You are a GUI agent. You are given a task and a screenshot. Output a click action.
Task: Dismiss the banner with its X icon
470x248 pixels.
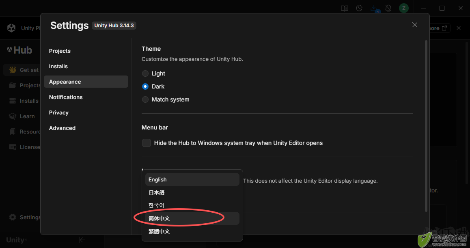click(x=459, y=28)
